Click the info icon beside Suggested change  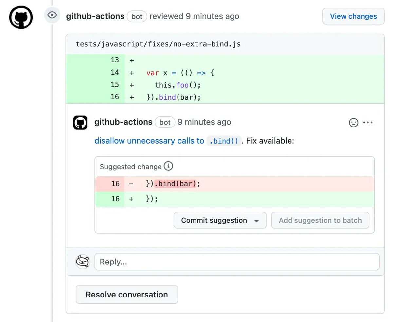(168, 166)
